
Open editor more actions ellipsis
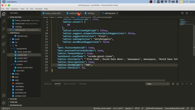(191, 13)
